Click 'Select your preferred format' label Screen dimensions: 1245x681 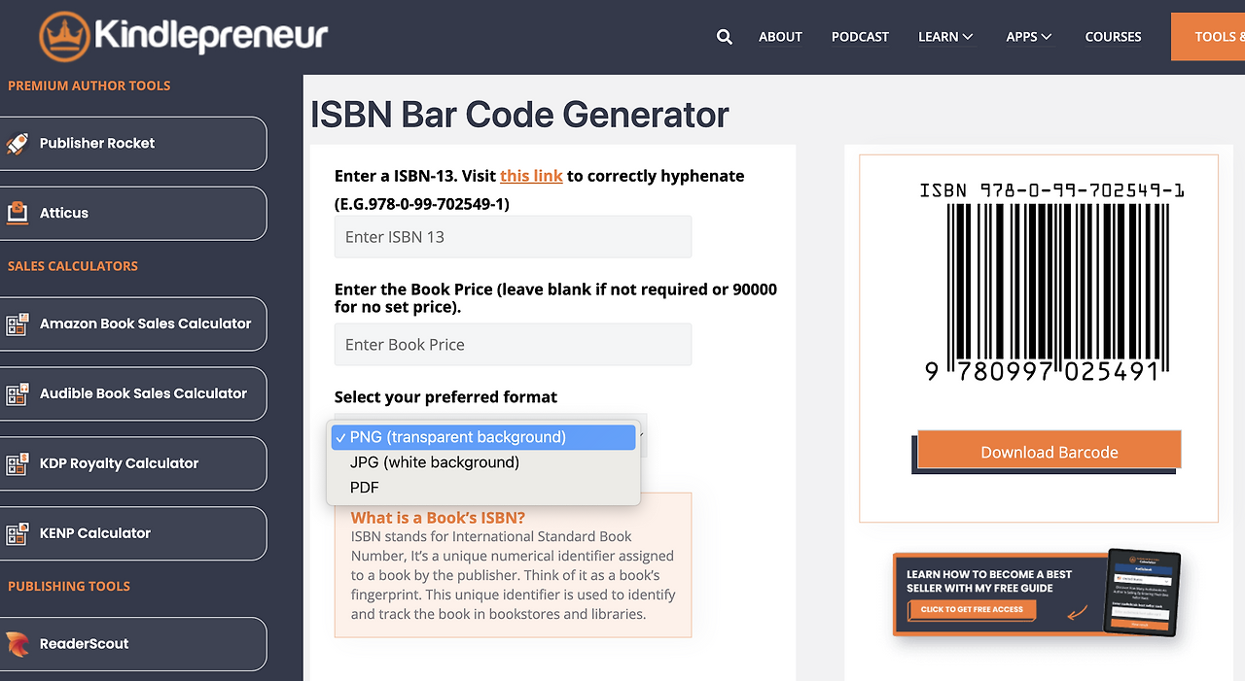[445, 396]
